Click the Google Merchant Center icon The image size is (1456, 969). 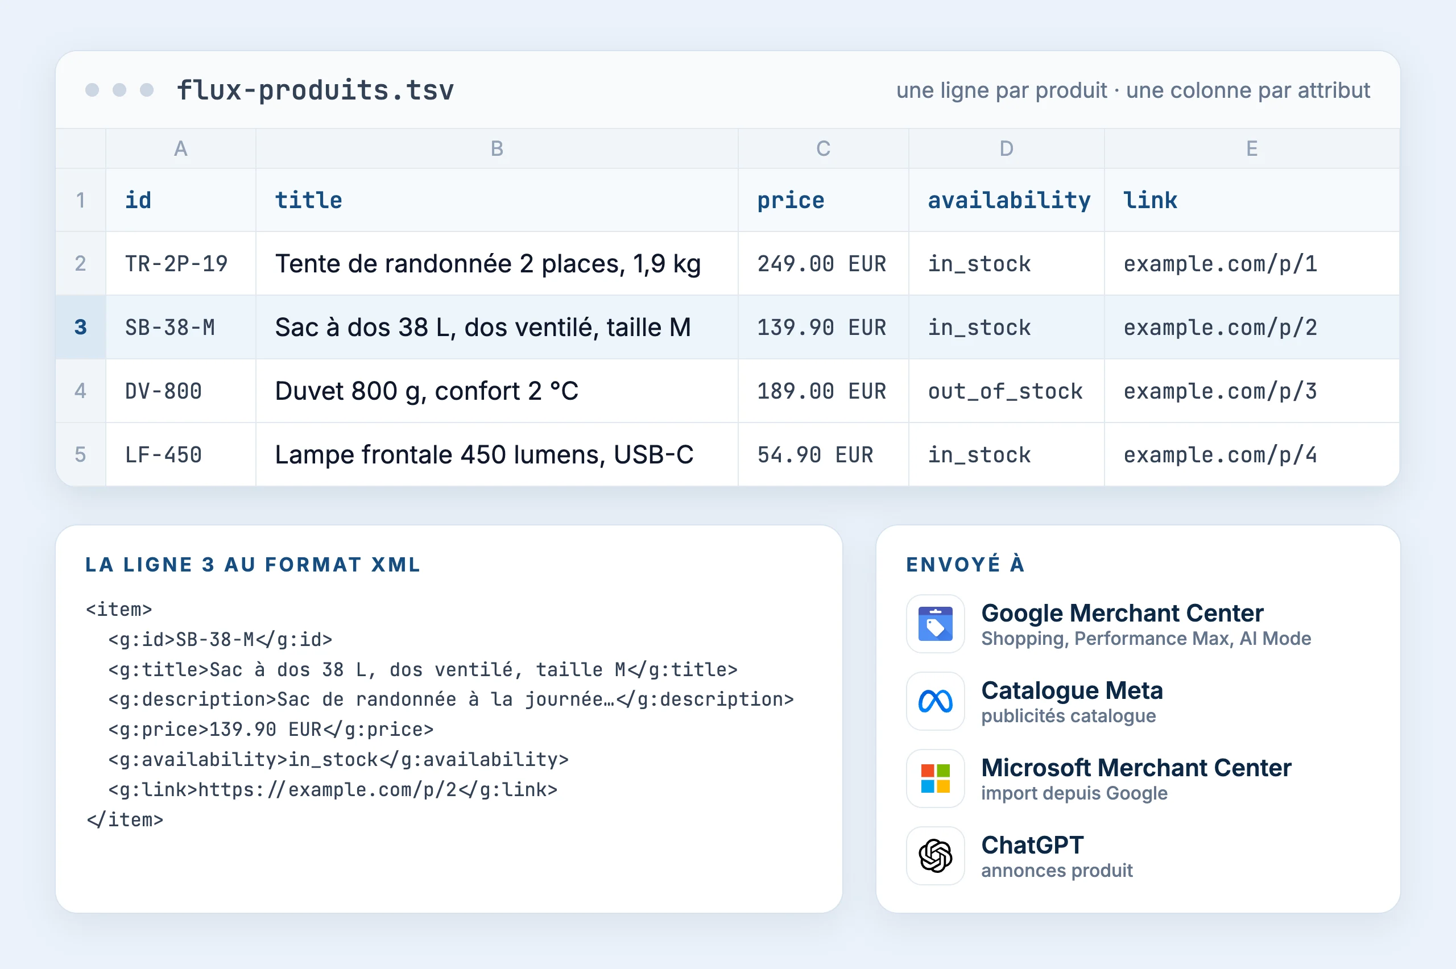(x=935, y=624)
